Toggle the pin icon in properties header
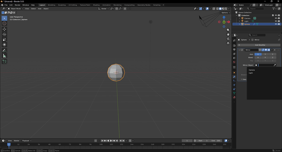 click(279, 40)
